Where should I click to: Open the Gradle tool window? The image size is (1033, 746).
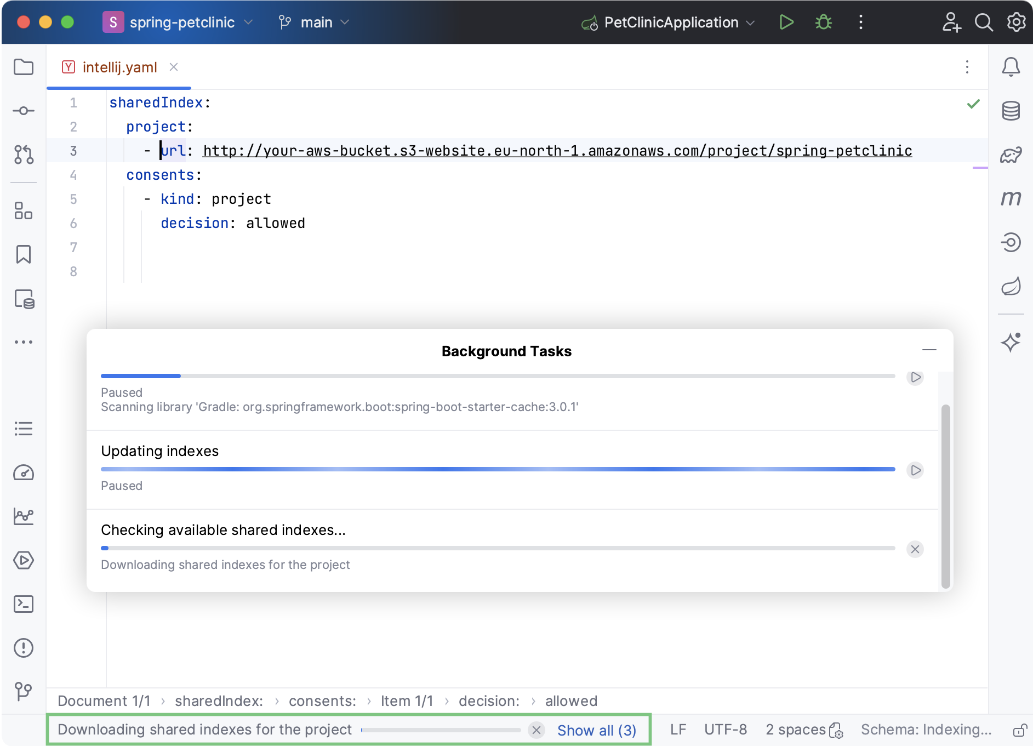pos(1012,154)
